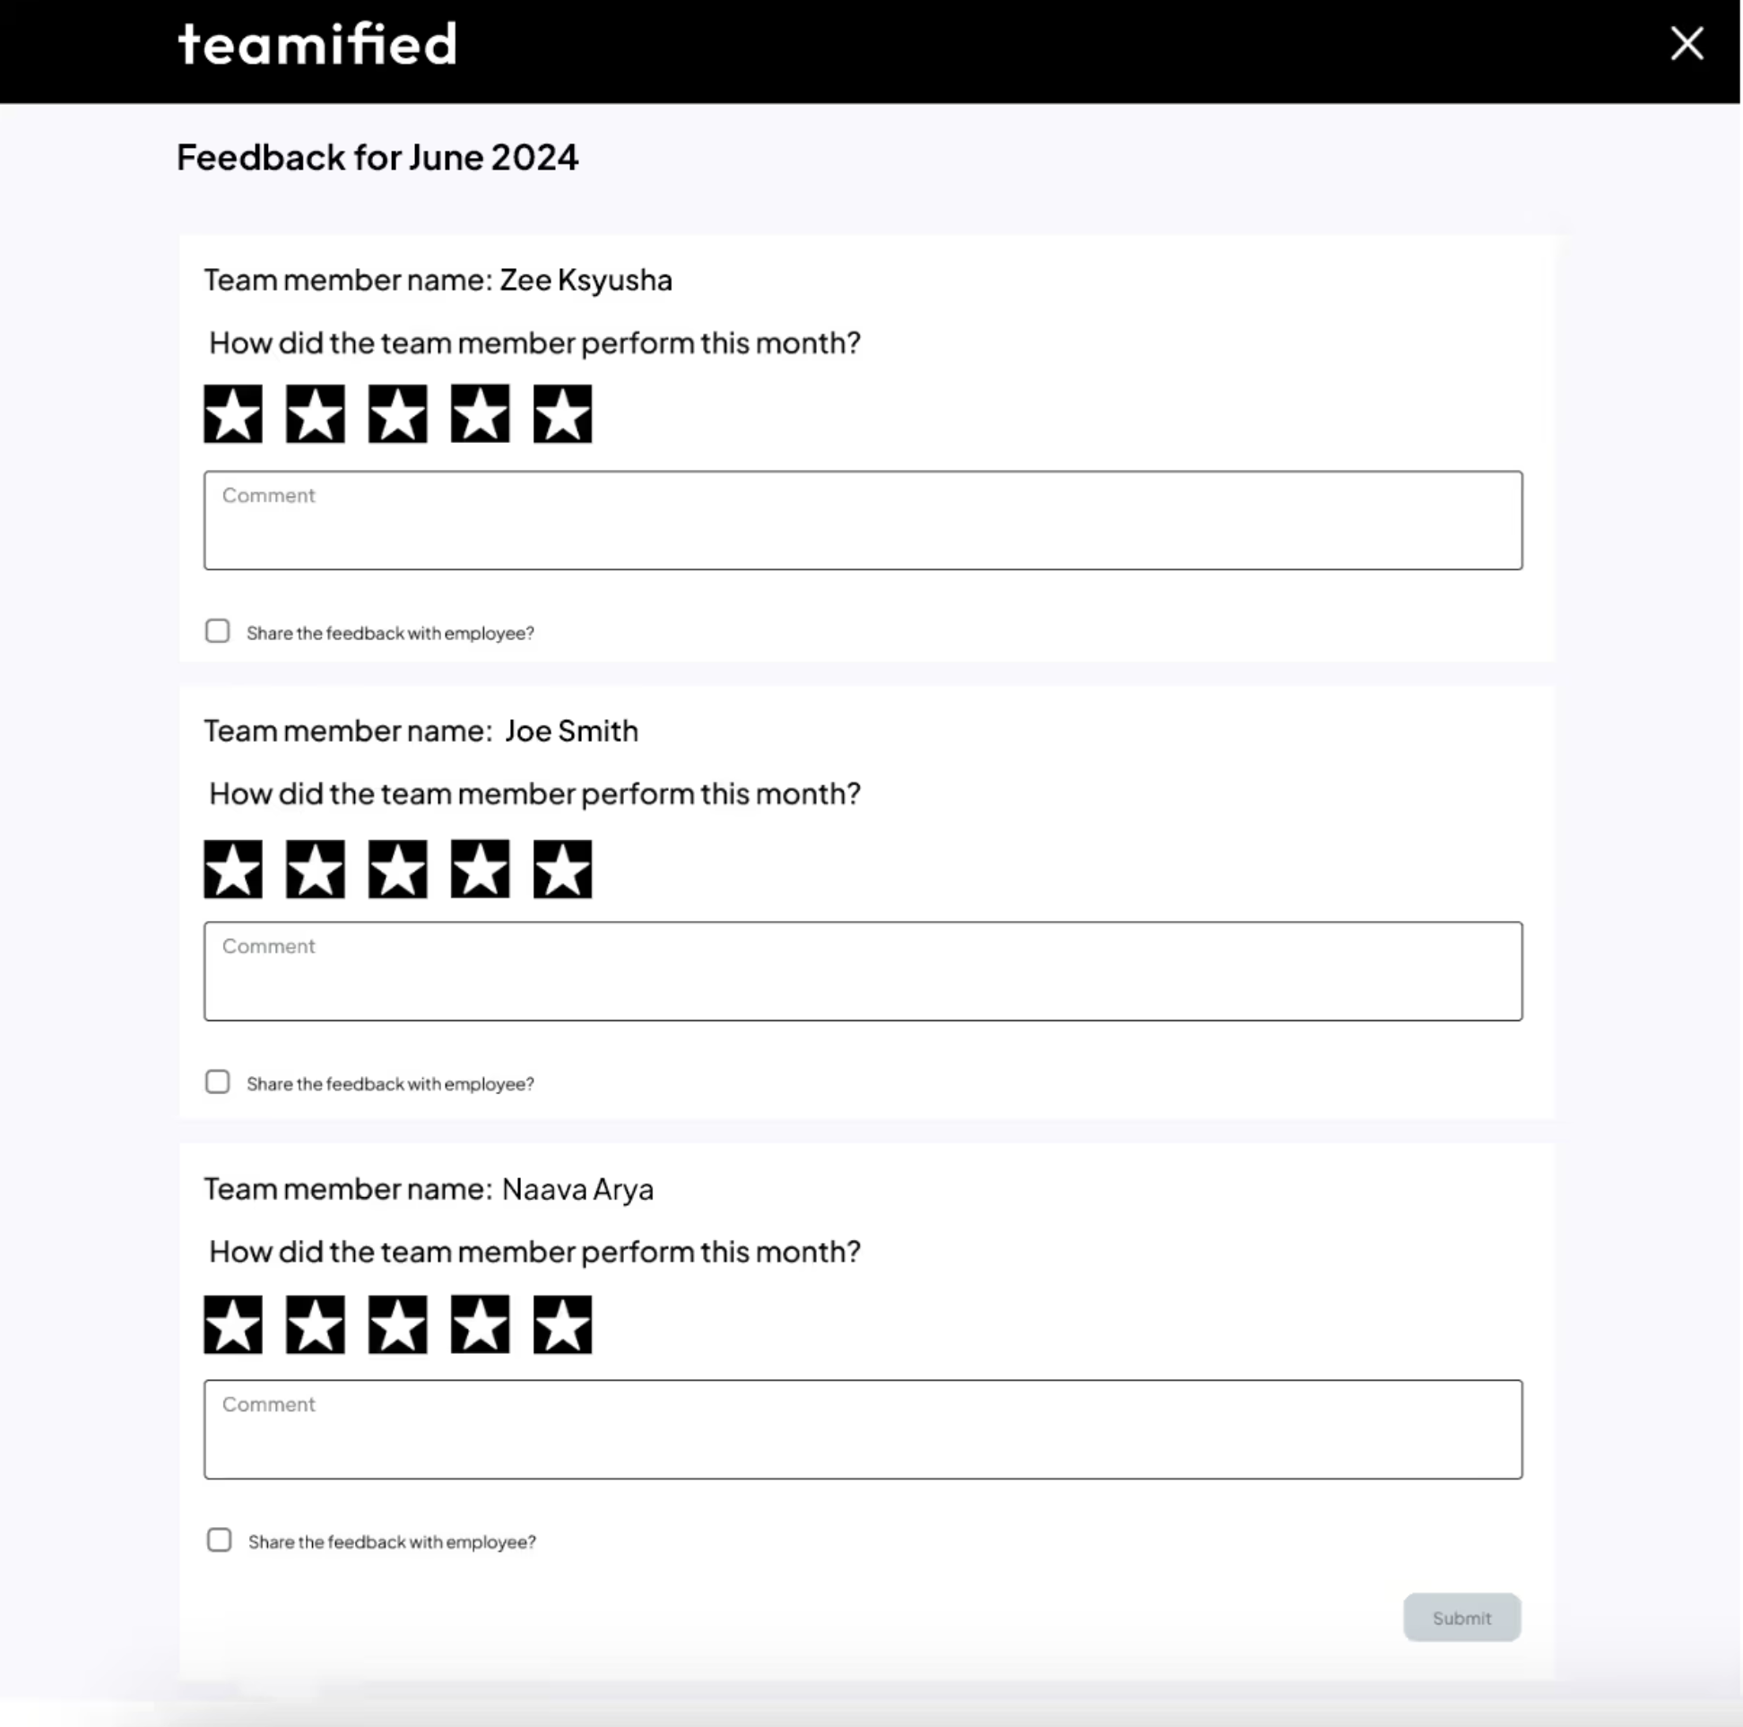The image size is (1743, 1727).
Task: Click the teamified logo
Action: pyautogui.click(x=317, y=44)
